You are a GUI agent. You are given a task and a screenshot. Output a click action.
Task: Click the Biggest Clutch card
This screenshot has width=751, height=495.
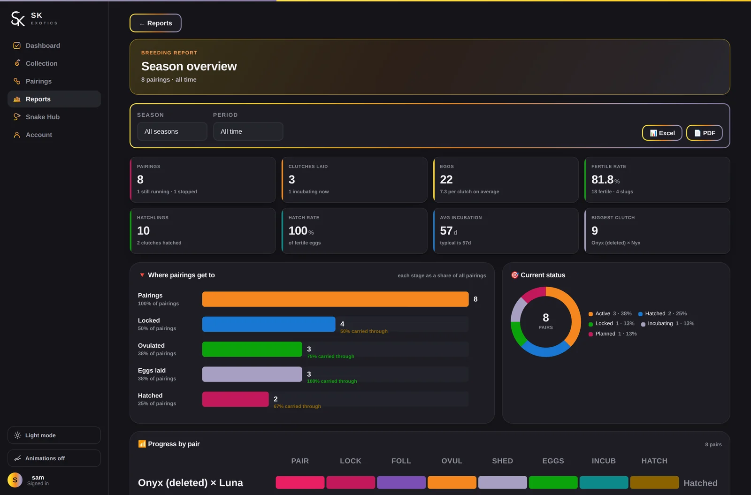coord(657,231)
